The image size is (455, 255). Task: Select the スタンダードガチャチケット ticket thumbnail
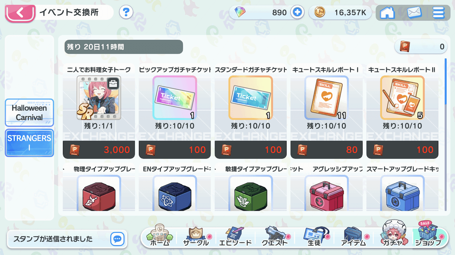(251, 98)
